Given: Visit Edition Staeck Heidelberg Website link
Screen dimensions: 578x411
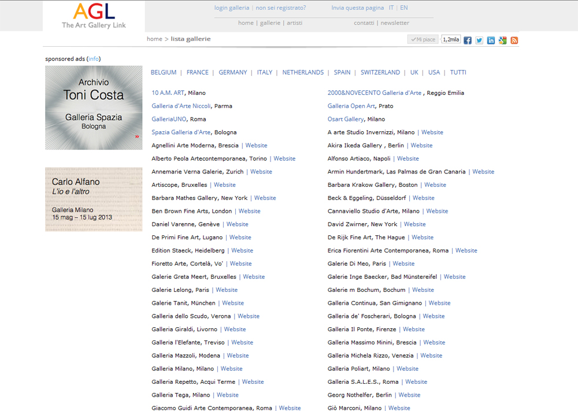Looking at the screenshot, I should click(242, 251).
